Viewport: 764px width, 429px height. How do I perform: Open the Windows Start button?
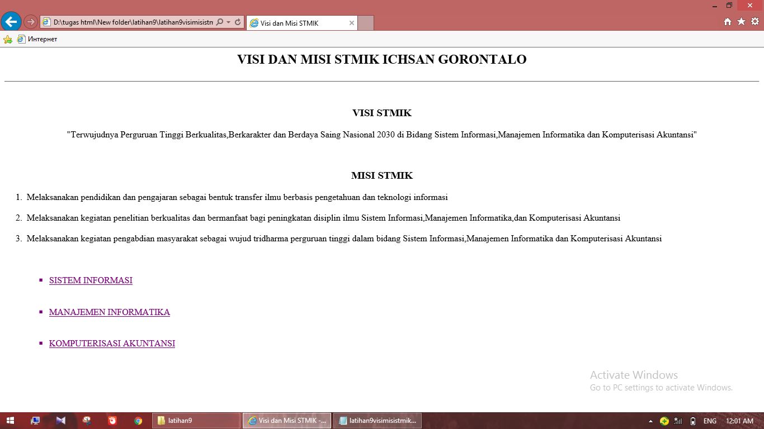[x=10, y=421]
